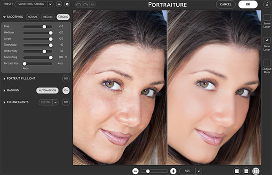This screenshot has height=175, width=272.
Task: Click the Threshold value 40
Action: click(61, 45)
